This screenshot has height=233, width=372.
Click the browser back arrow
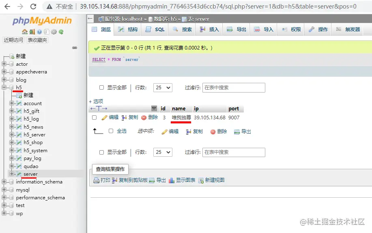click(7, 6)
